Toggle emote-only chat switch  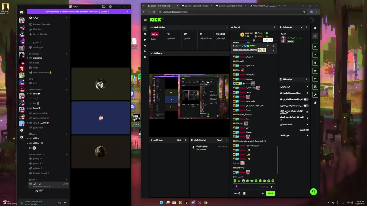[x=306, y=106]
